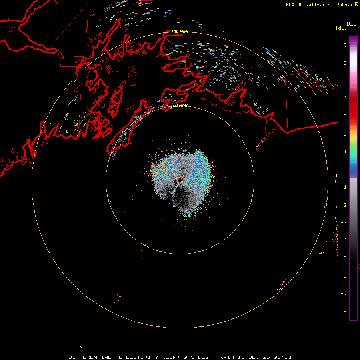Click the 50 NMI range ring label

pos(180,106)
